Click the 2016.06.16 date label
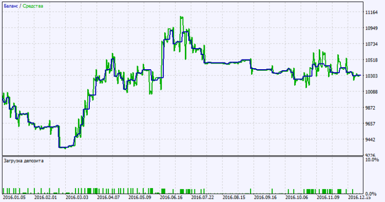 coord(171,197)
